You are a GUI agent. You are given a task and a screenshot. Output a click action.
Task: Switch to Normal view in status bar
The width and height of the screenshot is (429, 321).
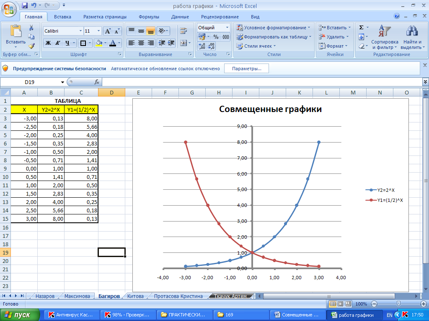[x=333, y=304]
